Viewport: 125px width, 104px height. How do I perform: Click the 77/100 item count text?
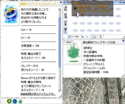click(74, 37)
